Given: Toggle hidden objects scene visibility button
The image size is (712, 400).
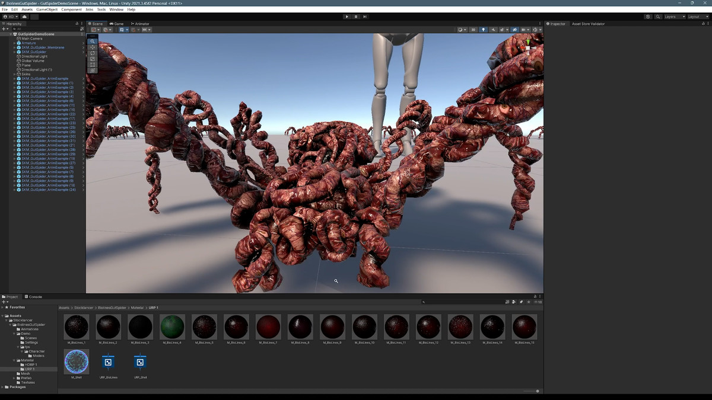Looking at the screenshot, I should coord(514,30).
